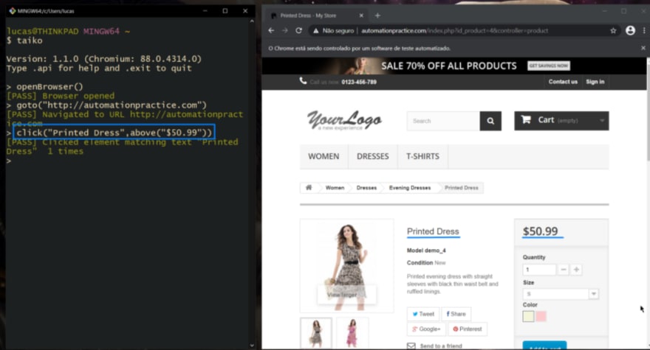
Task: Click the openBrowser() command line in terminal
Action: (49, 87)
